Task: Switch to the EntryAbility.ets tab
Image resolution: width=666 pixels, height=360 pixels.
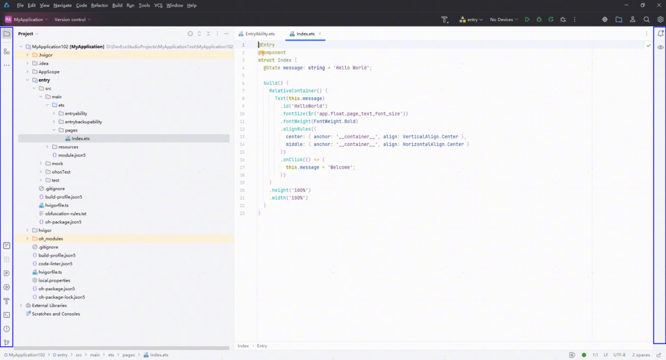Action: (x=259, y=34)
